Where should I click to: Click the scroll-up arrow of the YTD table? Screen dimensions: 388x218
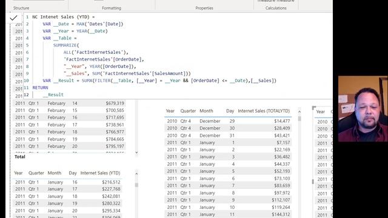coord(136,174)
